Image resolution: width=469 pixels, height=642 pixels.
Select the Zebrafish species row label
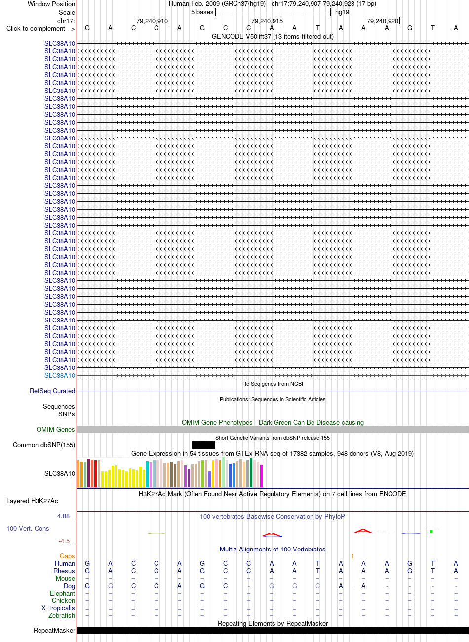[62, 615]
